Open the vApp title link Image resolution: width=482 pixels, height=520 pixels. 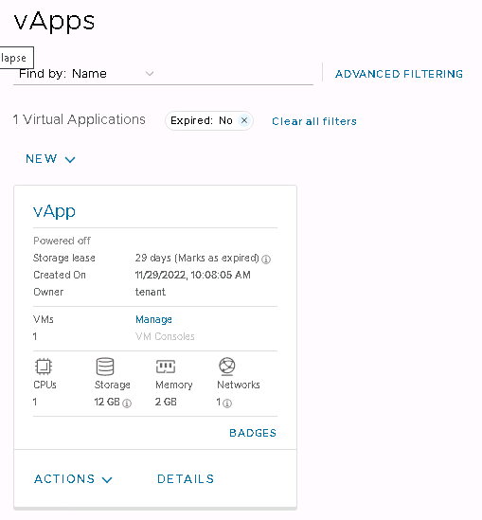pos(54,211)
